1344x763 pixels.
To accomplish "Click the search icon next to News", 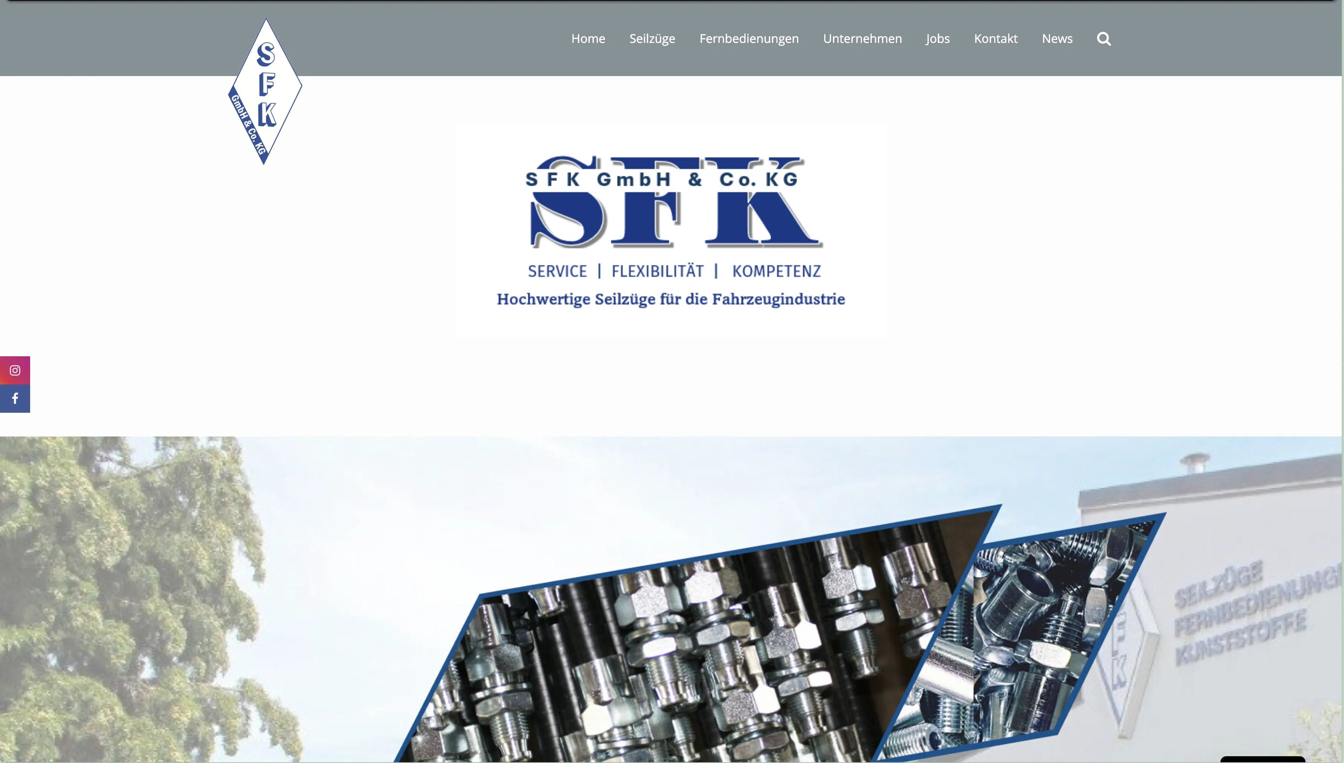I will tap(1103, 38).
